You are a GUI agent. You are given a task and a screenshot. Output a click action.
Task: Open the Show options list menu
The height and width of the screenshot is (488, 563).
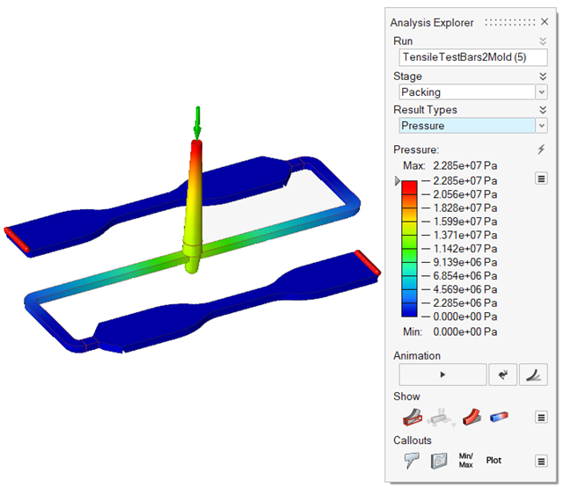[542, 416]
